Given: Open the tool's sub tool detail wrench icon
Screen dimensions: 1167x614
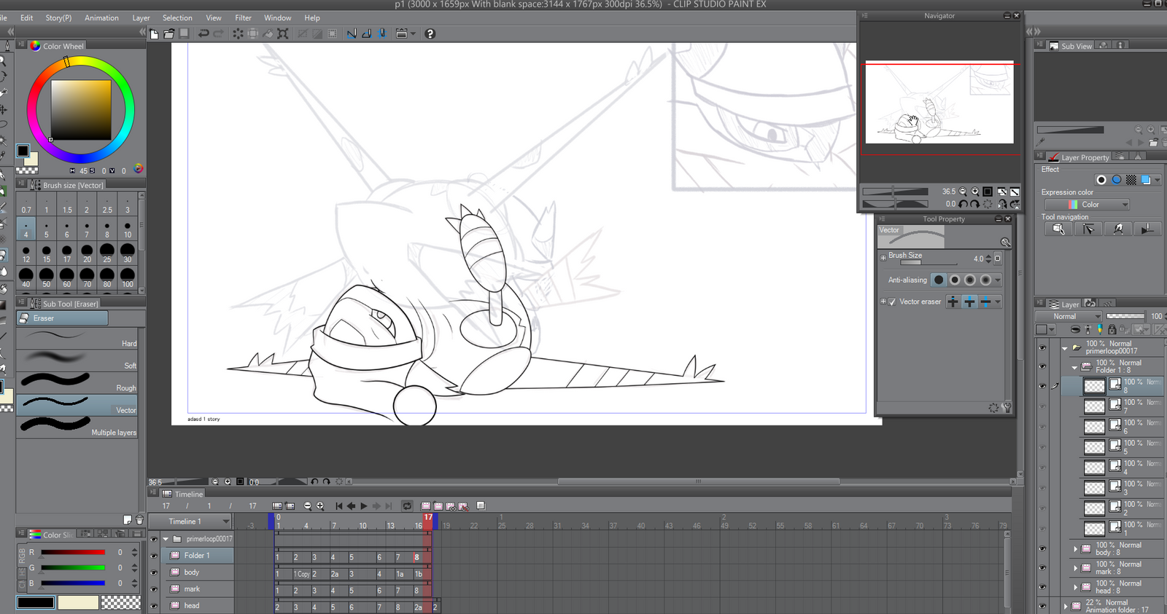Looking at the screenshot, I should 1007,408.
